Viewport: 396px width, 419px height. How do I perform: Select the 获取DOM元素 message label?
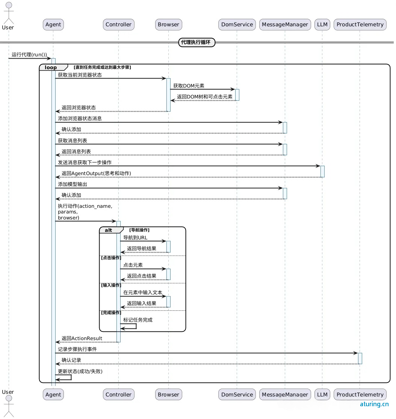click(189, 86)
